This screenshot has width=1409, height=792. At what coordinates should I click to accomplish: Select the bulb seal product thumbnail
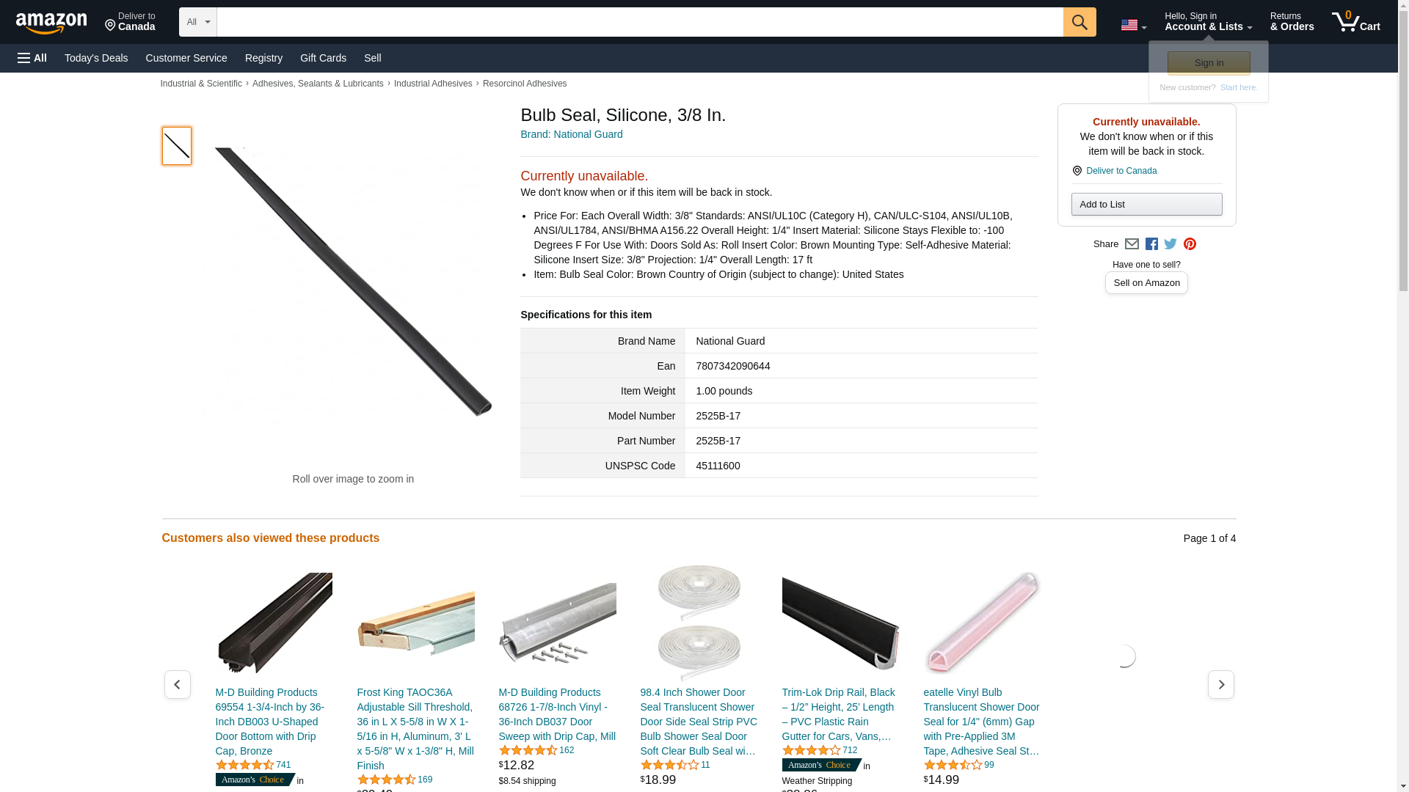pos(176,145)
